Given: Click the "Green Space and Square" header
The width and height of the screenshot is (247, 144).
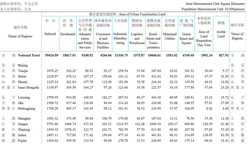Looking at the screenshot, I should coord(186,39).
